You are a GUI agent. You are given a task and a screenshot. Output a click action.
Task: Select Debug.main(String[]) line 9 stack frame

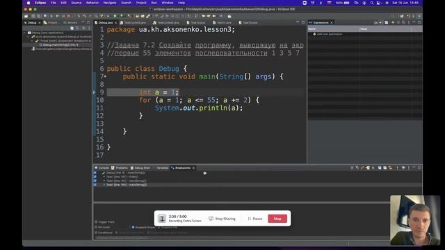click(60, 44)
